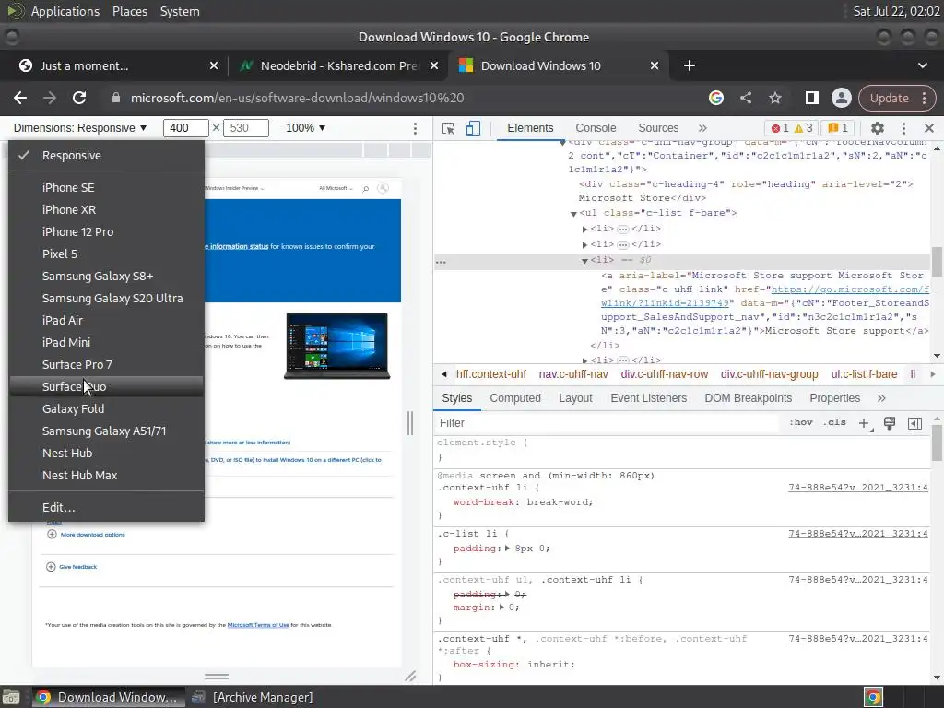Open the Sources tab
The image size is (944, 708).
[658, 128]
